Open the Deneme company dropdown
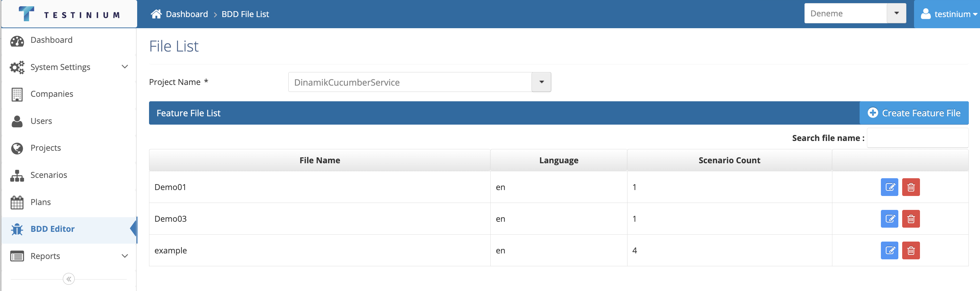 [x=896, y=13]
